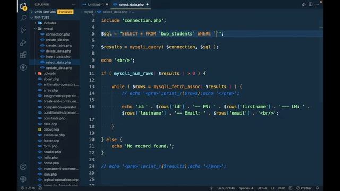Open array.php file
Screen dimensions: 340x191
[x=50, y=90]
